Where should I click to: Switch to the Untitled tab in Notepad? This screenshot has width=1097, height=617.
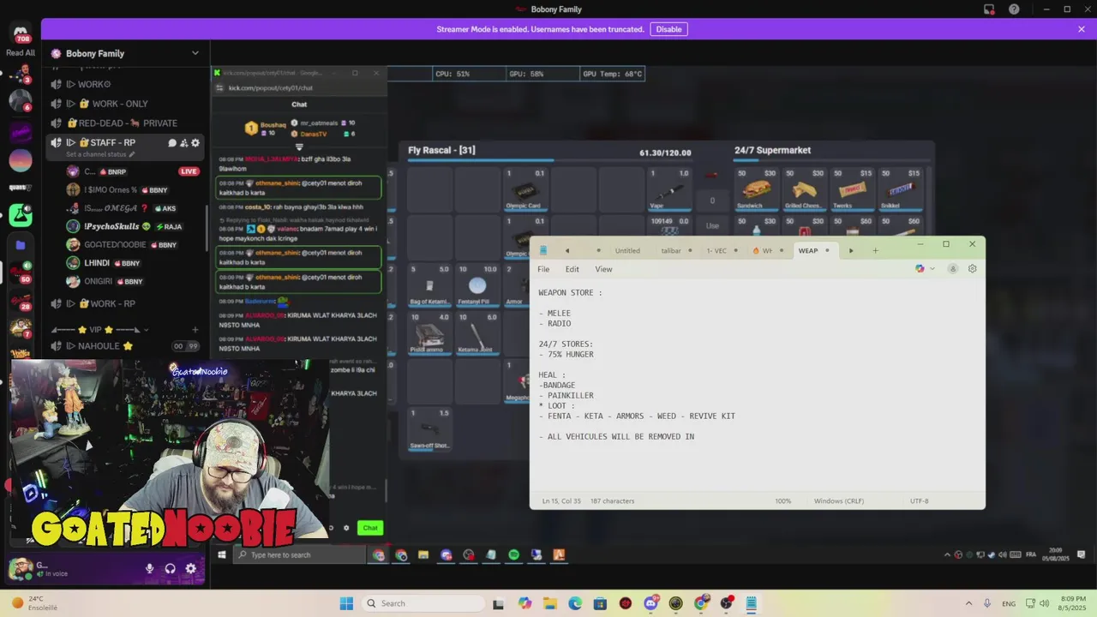click(627, 250)
